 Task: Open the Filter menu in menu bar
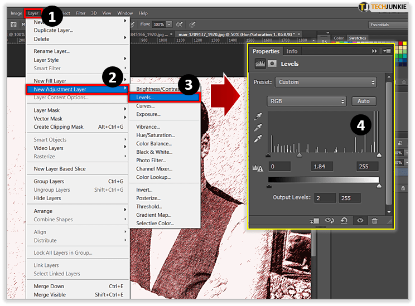(x=81, y=13)
